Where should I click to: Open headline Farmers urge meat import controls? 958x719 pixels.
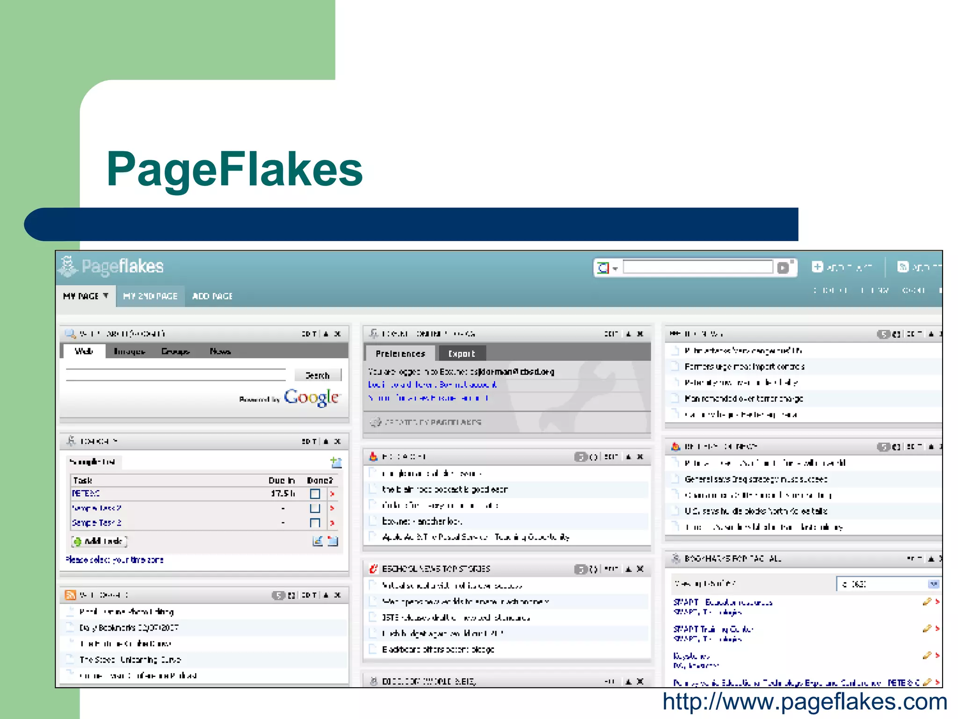tap(744, 367)
